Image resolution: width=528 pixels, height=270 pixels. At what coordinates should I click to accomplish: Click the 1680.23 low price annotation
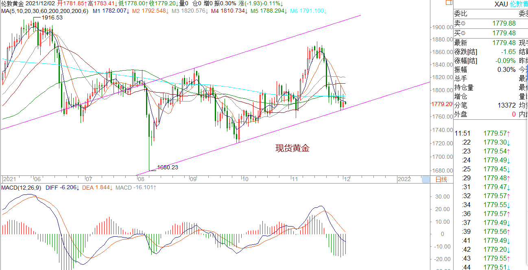pyautogui.click(x=168, y=167)
